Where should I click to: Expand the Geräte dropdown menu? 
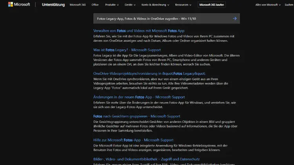129,5
